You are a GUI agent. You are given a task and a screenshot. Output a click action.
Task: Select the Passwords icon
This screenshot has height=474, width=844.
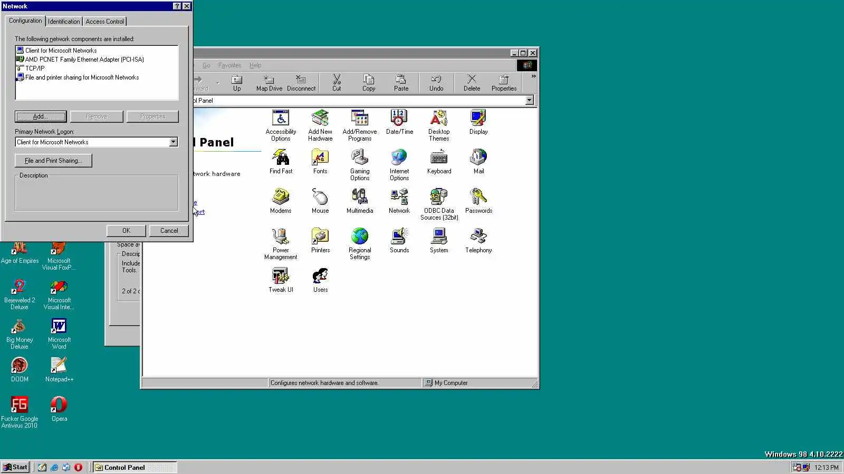click(x=478, y=201)
